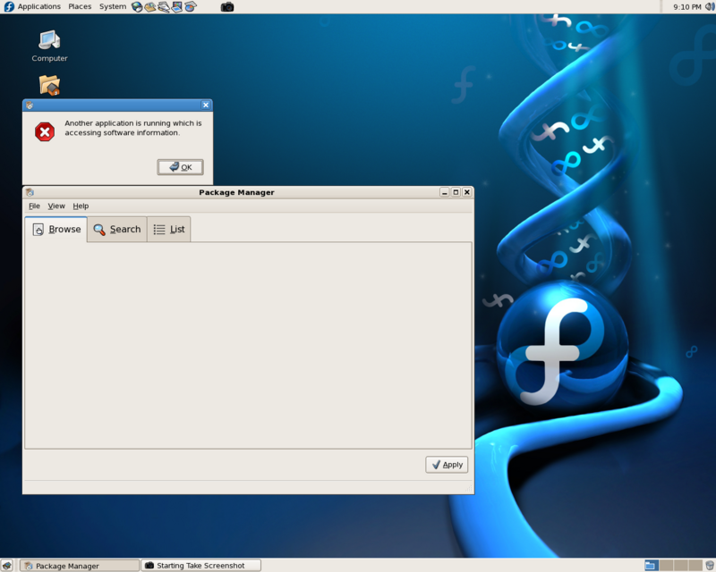Click the red error icon in the dialog

click(45, 131)
